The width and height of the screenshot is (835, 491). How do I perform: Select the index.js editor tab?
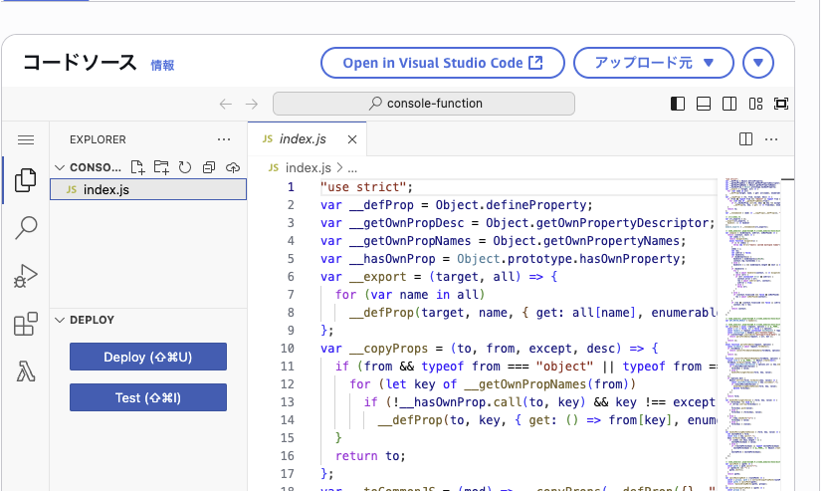308,139
